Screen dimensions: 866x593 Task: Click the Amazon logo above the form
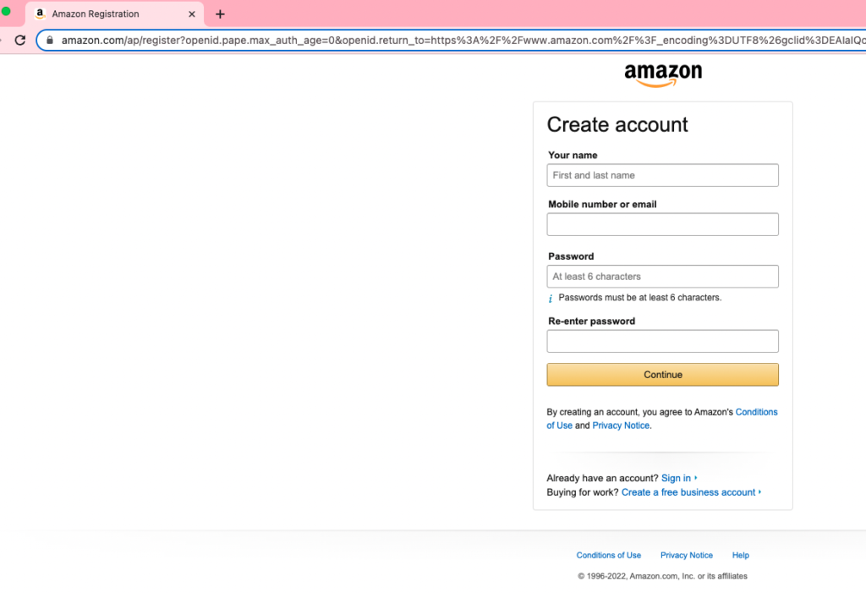pos(663,75)
